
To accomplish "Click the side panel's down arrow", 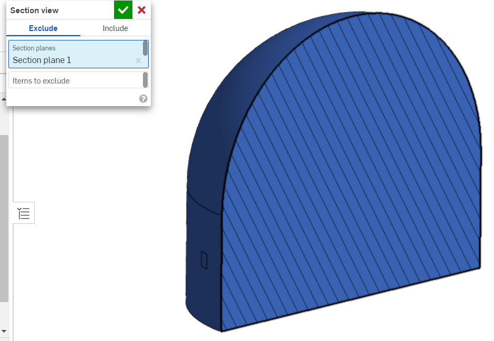I will pos(4,331).
